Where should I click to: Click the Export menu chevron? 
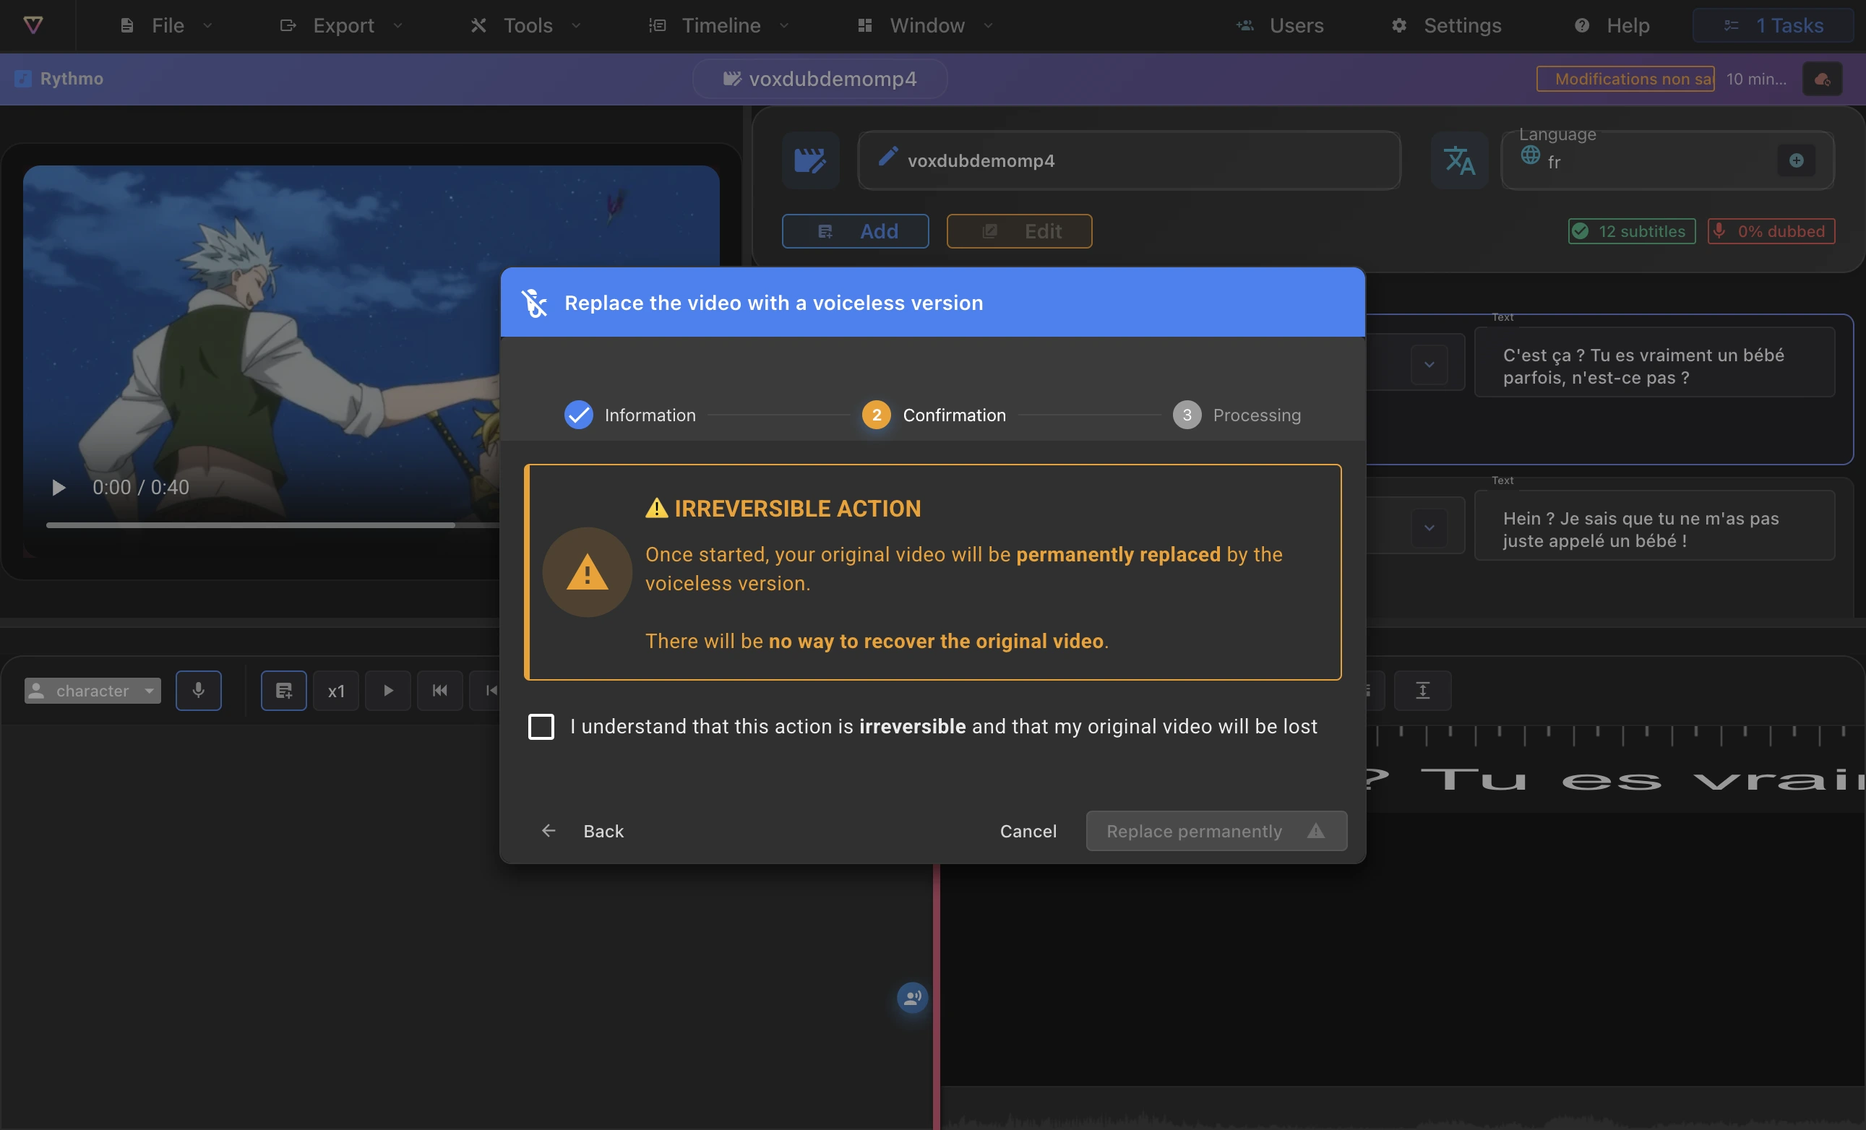[397, 25]
